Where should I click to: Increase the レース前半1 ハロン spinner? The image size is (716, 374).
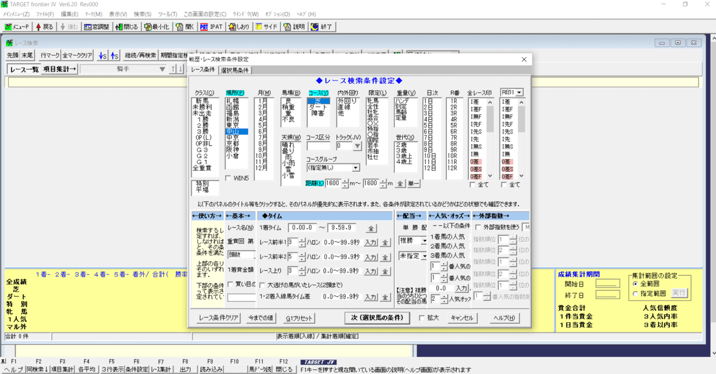coord(302,240)
